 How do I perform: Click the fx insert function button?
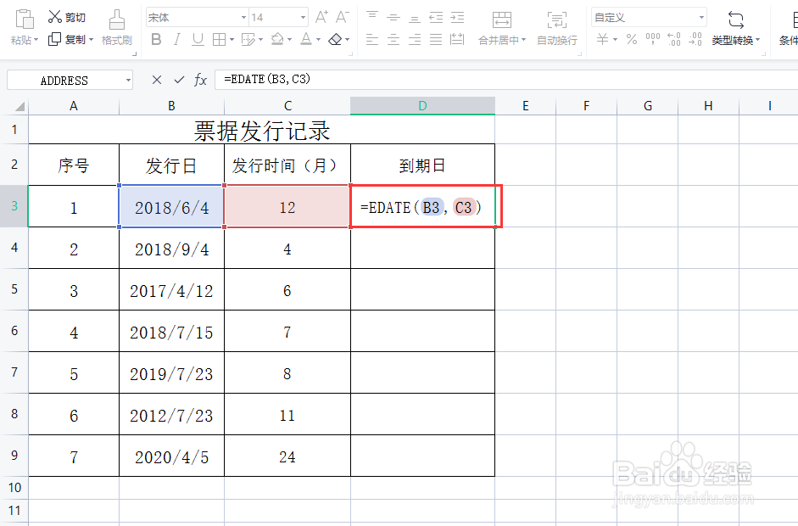(x=200, y=80)
